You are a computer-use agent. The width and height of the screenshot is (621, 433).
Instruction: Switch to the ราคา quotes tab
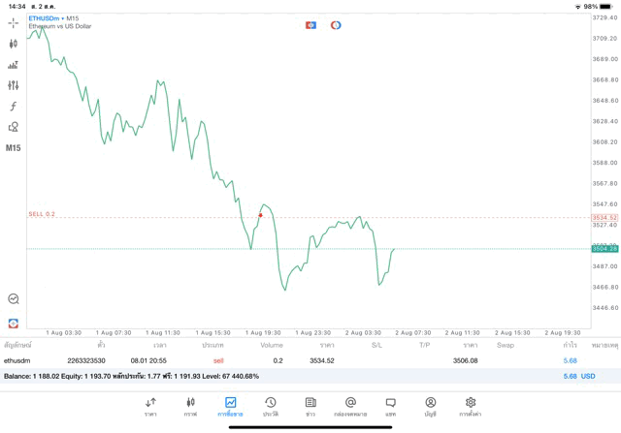[x=150, y=407]
